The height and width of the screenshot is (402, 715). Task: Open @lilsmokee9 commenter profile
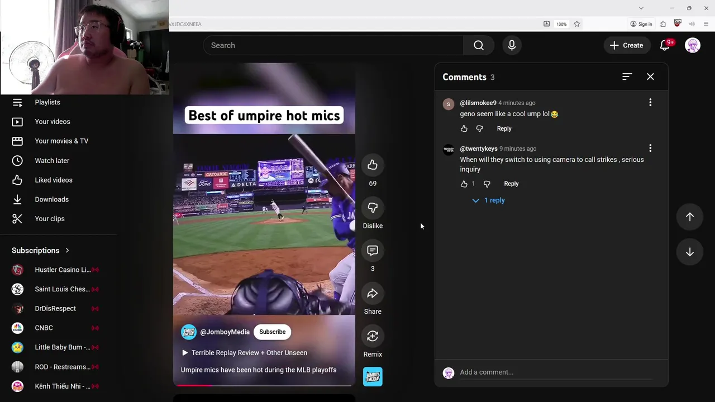coord(478,103)
